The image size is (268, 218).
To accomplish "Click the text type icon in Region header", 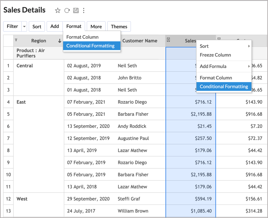I will tap(16, 40).
